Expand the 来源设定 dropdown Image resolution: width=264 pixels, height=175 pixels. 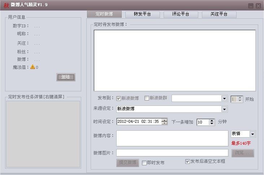point(224,109)
